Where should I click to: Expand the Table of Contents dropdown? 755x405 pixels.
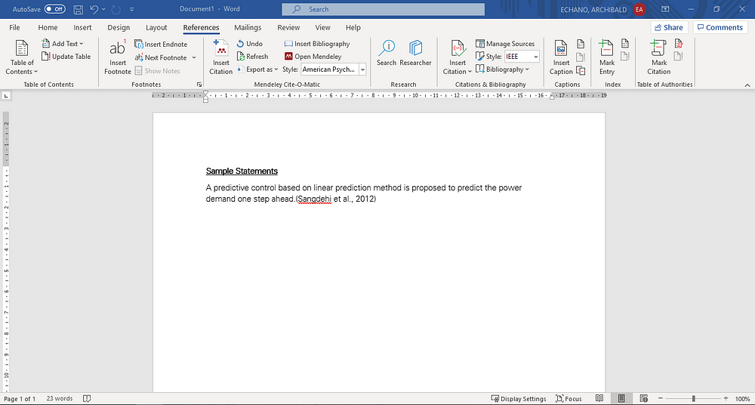point(22,57)
